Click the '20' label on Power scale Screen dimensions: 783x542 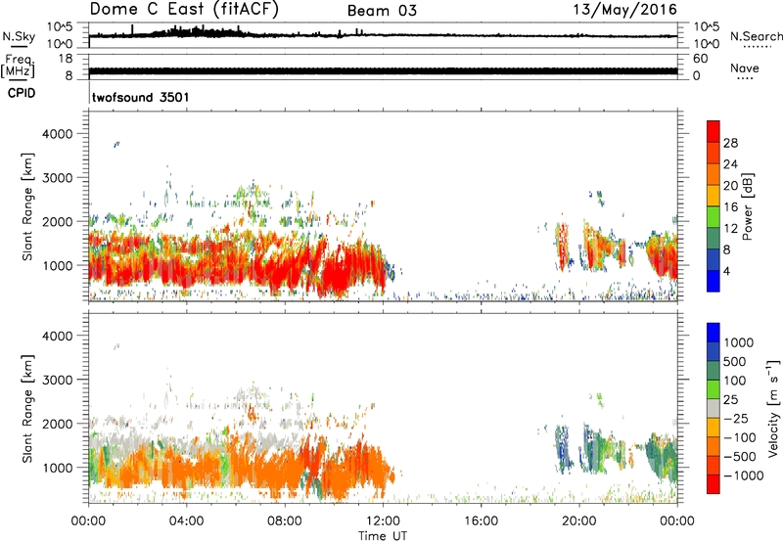pos(730,186)
